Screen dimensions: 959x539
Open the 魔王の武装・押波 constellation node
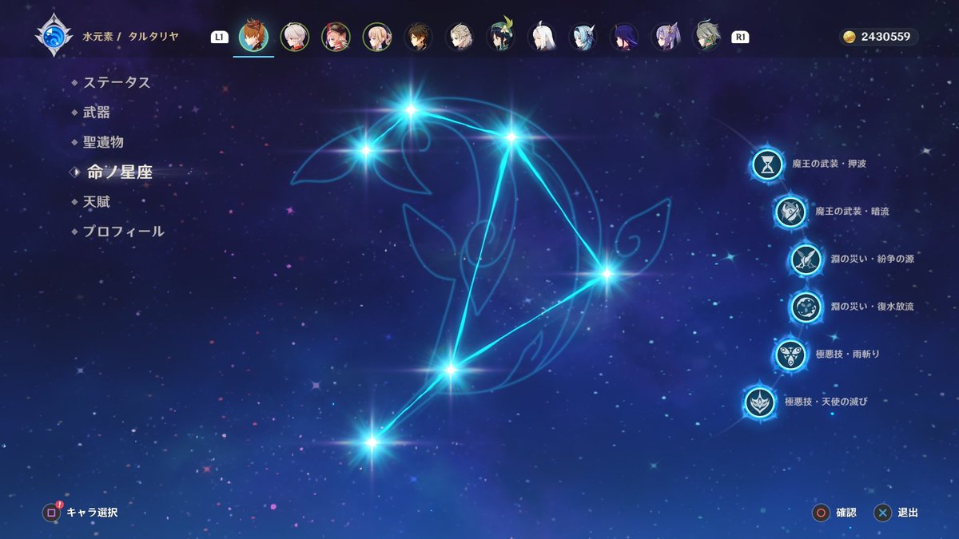click(x=768, y=164)
